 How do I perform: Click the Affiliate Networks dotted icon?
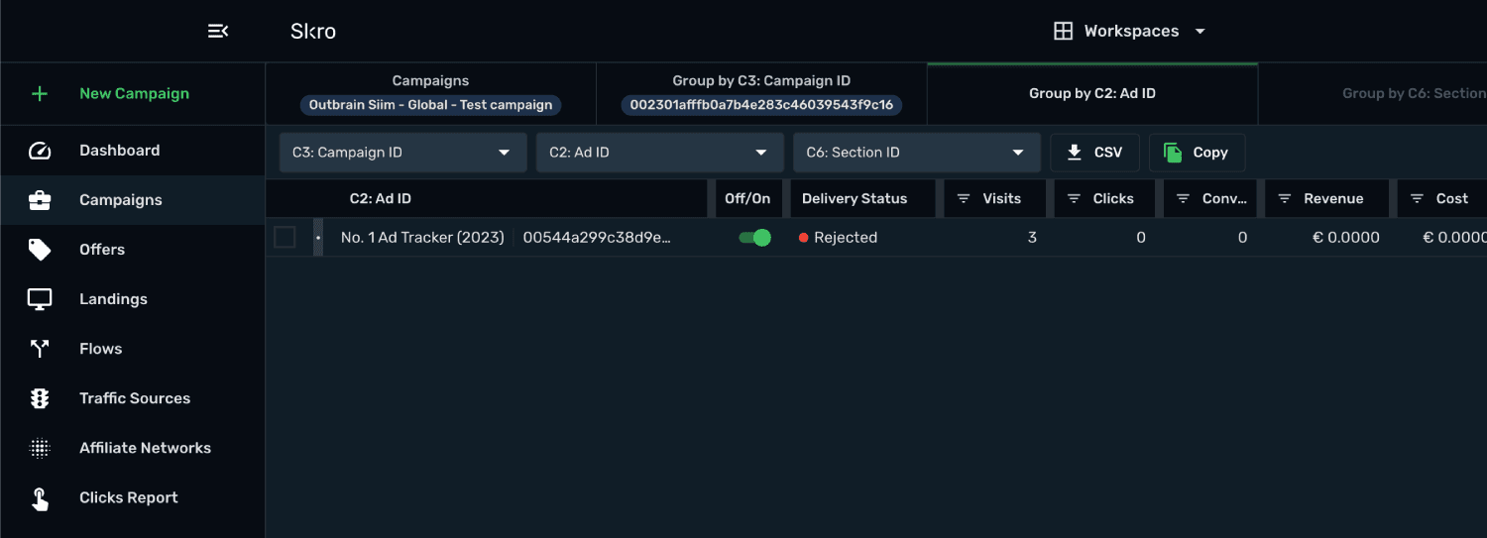(40, 448)
